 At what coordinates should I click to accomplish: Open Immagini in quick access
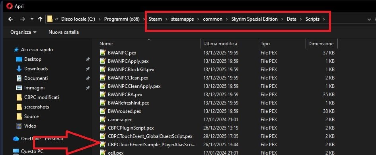click(x=34, y=88)
